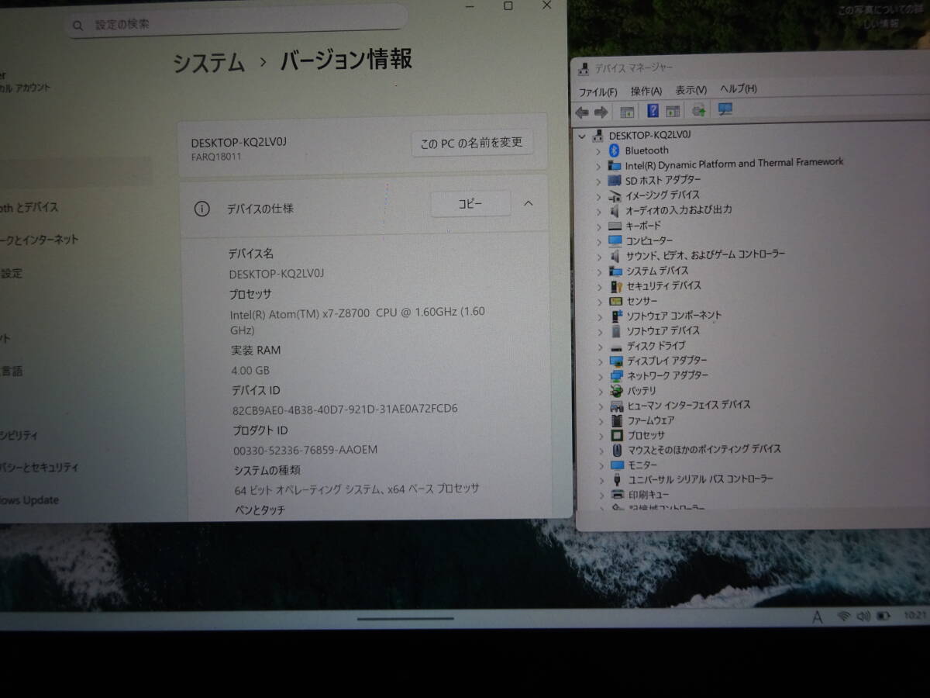This screenshot has height=698, width=930.
Task: Expand the ディスク ドライブ node
Action: (x=599, y=347)
